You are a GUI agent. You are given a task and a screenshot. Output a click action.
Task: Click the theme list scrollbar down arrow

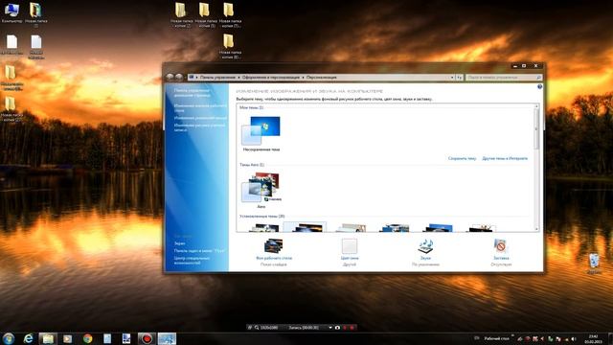pos(536,229)
